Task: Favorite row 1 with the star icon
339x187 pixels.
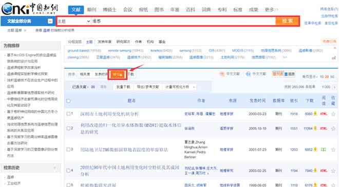Action: pos(333,114)
